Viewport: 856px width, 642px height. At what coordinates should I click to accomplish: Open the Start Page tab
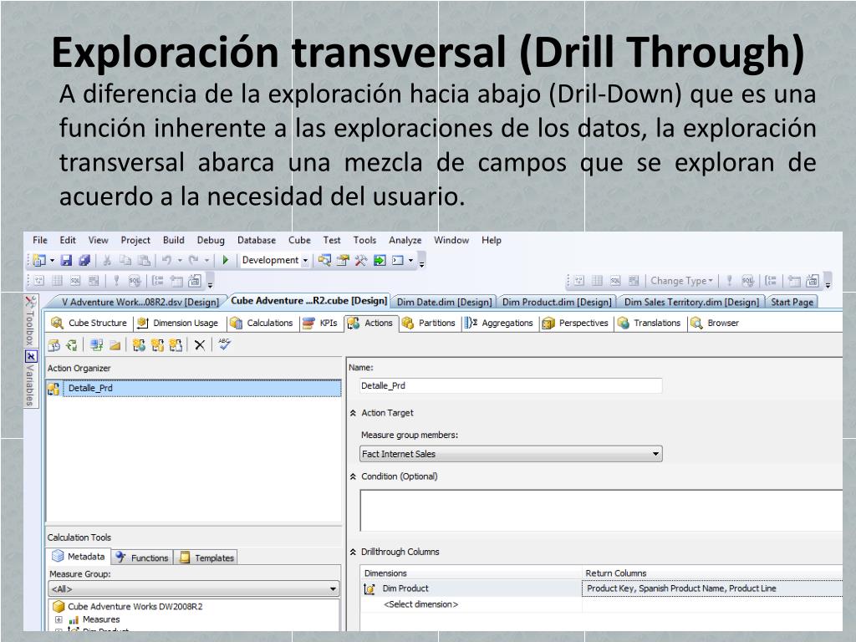(792, 302)
